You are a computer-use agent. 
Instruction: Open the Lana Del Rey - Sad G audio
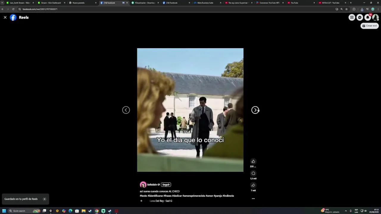(x=161, y=201)
